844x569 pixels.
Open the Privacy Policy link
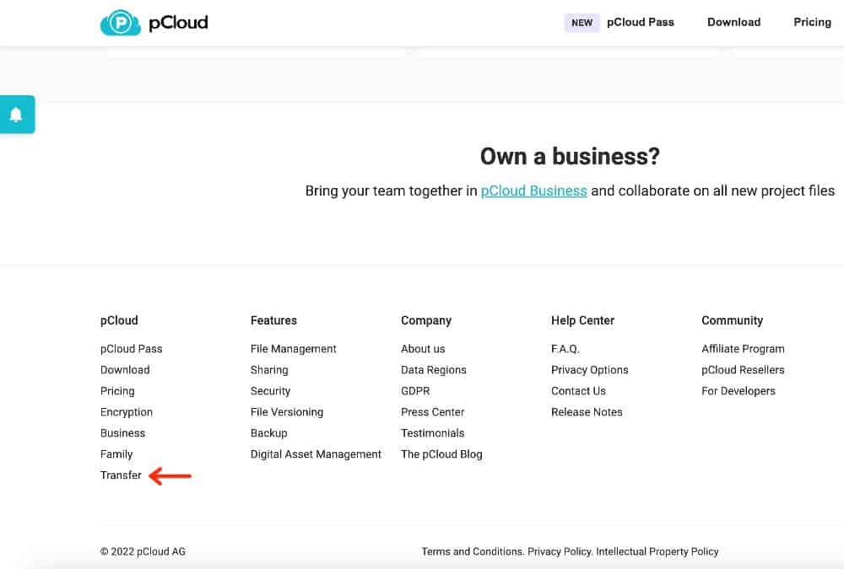[560, 551]
